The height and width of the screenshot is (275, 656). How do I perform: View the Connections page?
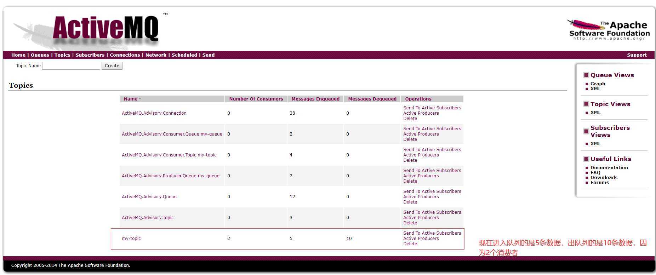pyautogui.click(x=125, y=55)
